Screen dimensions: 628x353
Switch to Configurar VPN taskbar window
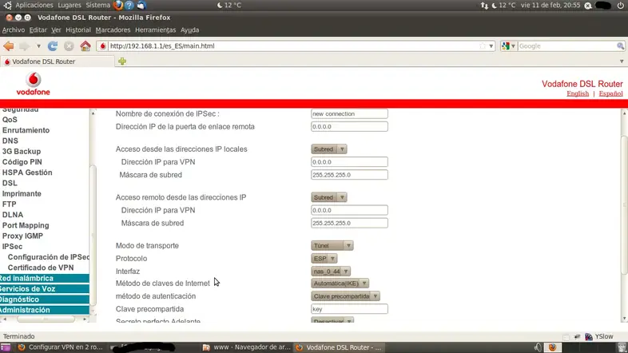(x=61, y=347)
